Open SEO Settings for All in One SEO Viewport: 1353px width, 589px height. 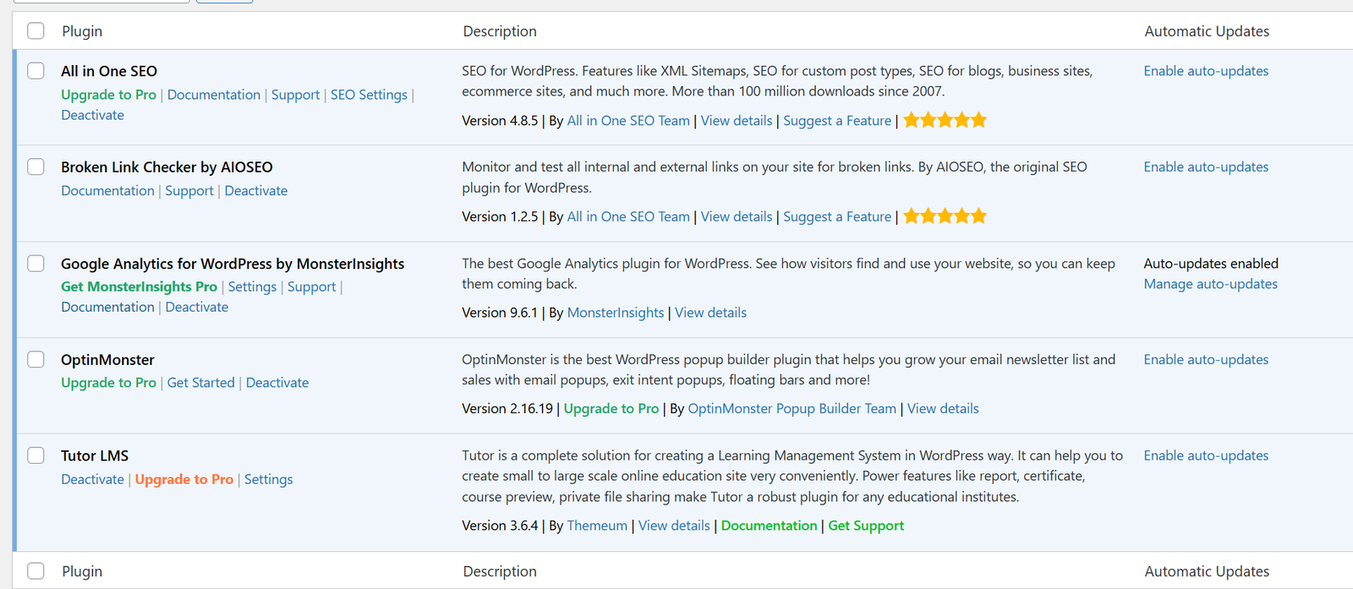coord(369,95)
